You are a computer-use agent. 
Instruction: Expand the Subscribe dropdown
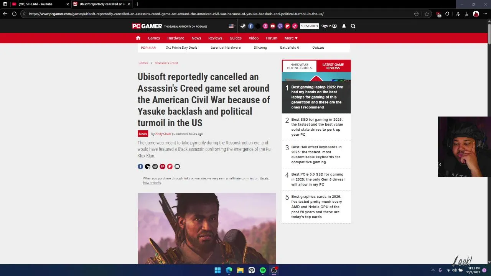(x=309, y=26)
